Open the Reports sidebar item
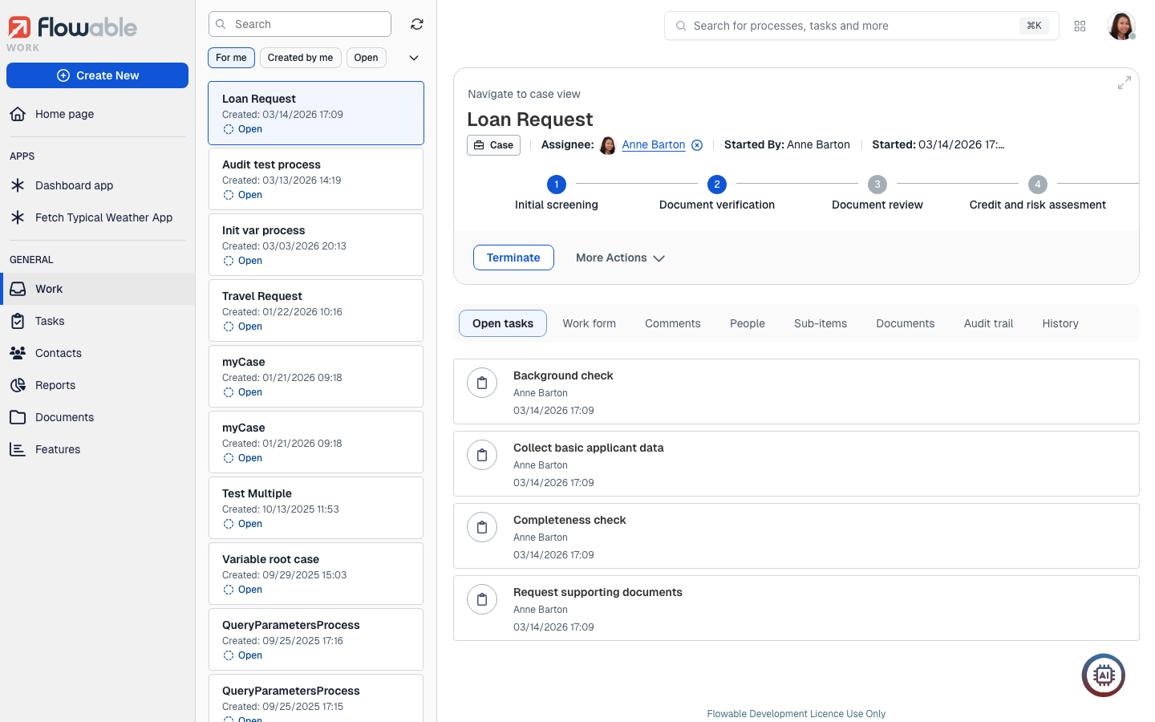The image size is (1155, 722). 55,385
